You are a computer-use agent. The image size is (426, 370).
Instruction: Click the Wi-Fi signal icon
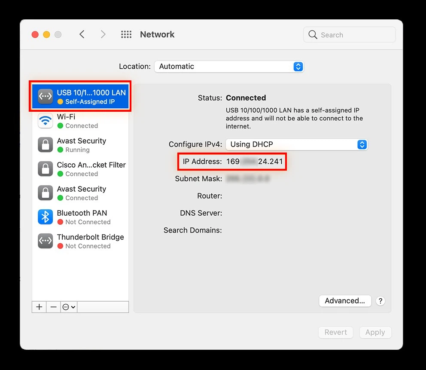click(x=45, y=121)
